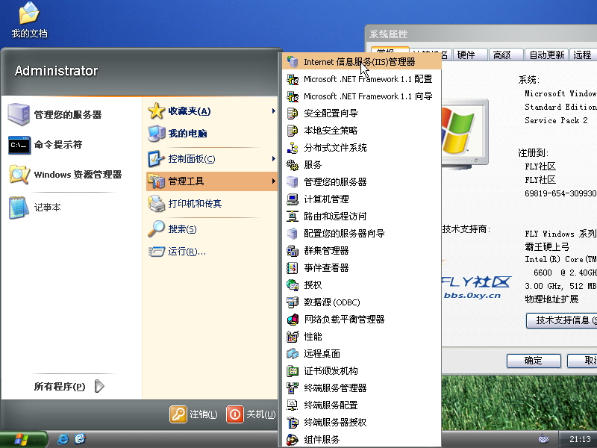Expand the 管理工具 submenu arrow
The width and height of the screenshot is (597, 448).
(x=273, y=181)
